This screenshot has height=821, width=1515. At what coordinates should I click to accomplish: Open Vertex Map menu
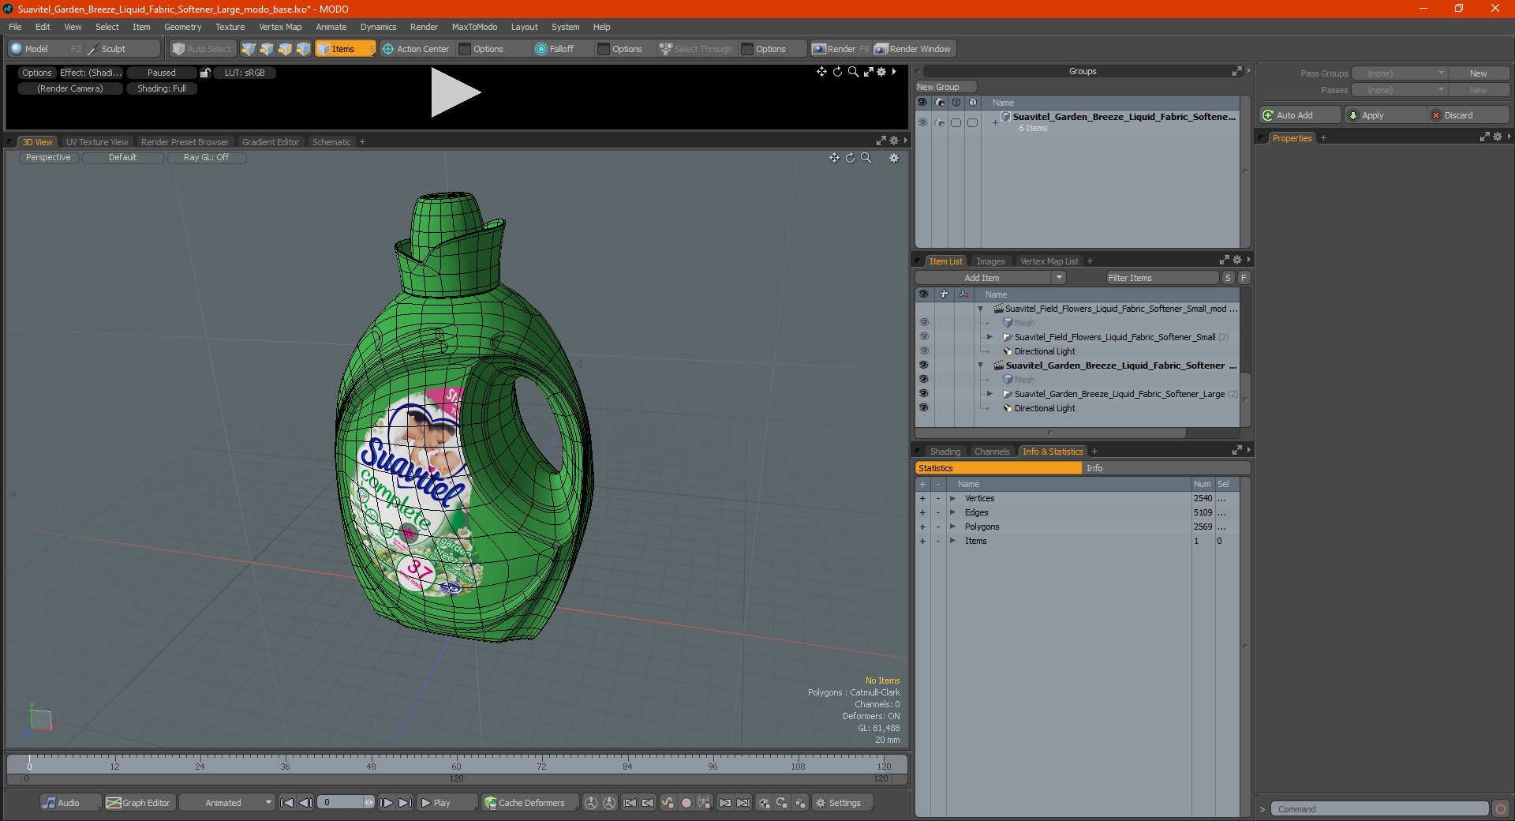click(280, 27)
